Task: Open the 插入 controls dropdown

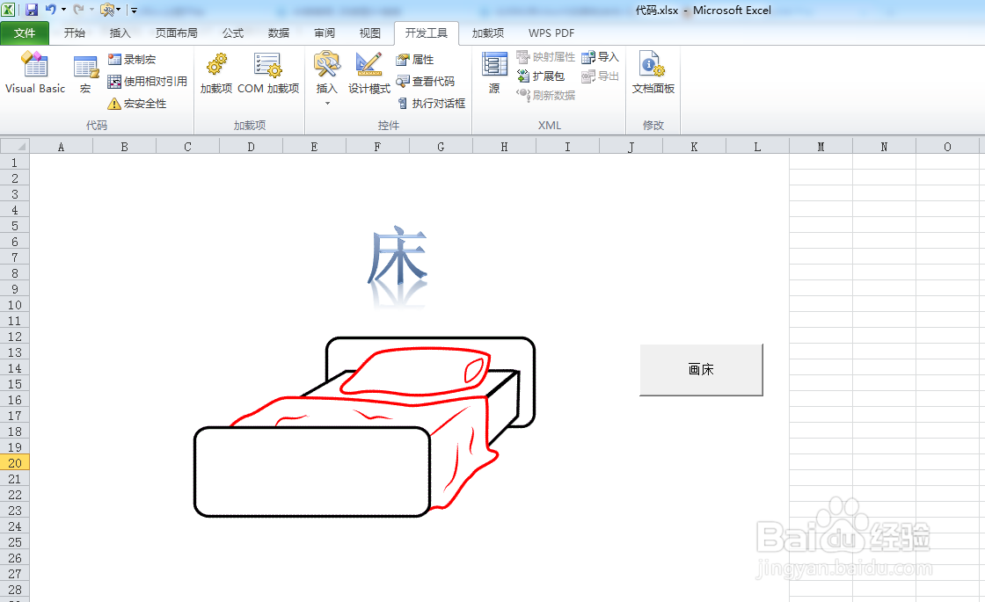Action: click(326, 75)
